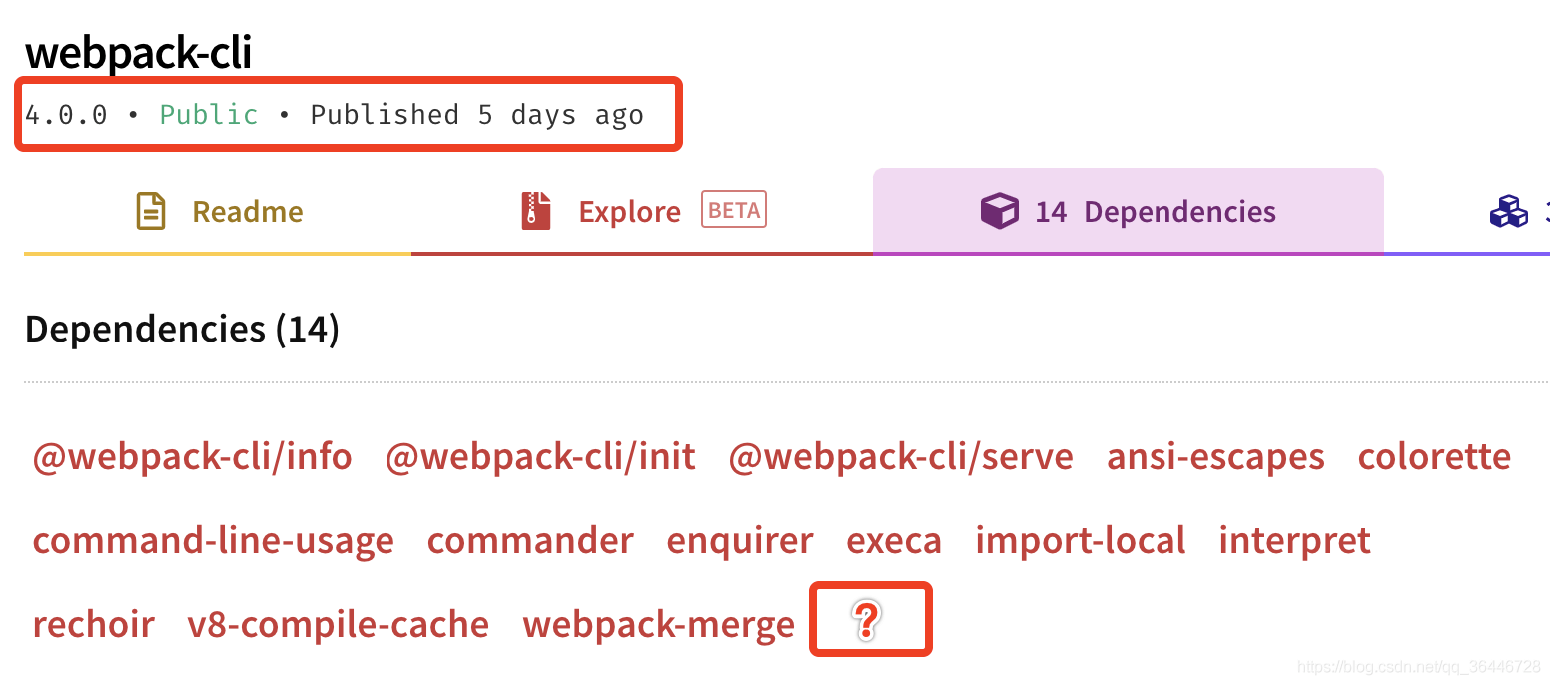Visit the colorette package page

[1434, 457]
